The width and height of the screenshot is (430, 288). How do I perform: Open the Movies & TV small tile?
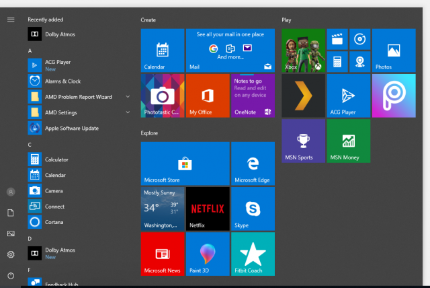[337, 39]
